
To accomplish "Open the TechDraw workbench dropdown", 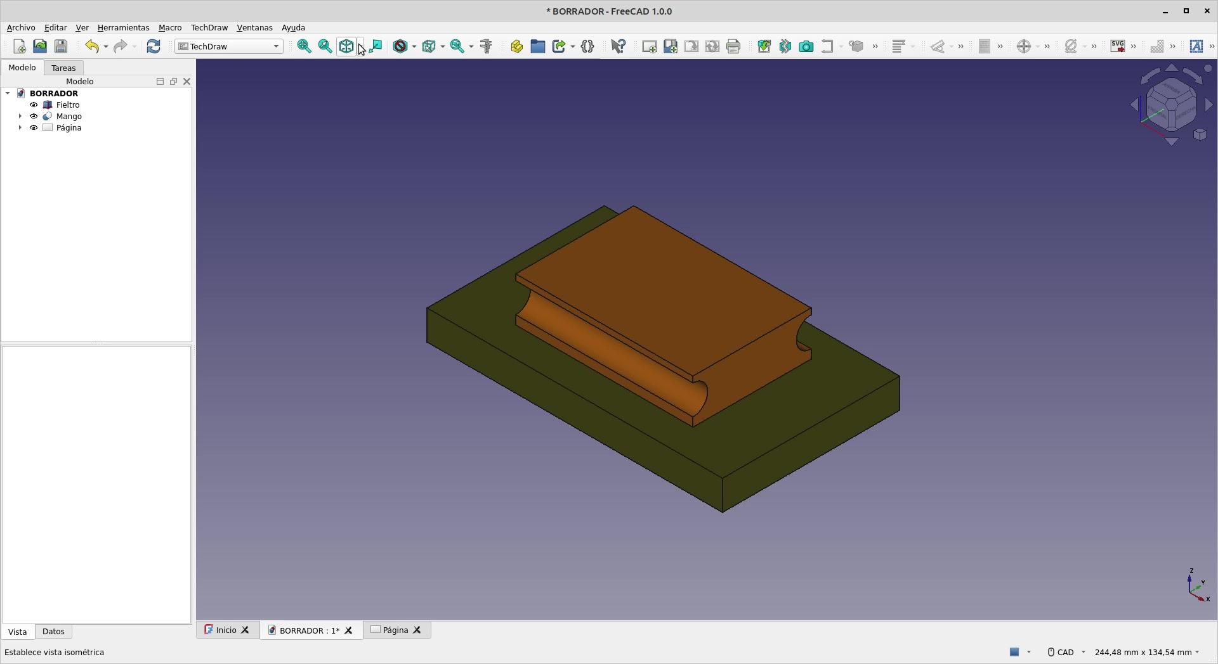I will click(229, 46).
